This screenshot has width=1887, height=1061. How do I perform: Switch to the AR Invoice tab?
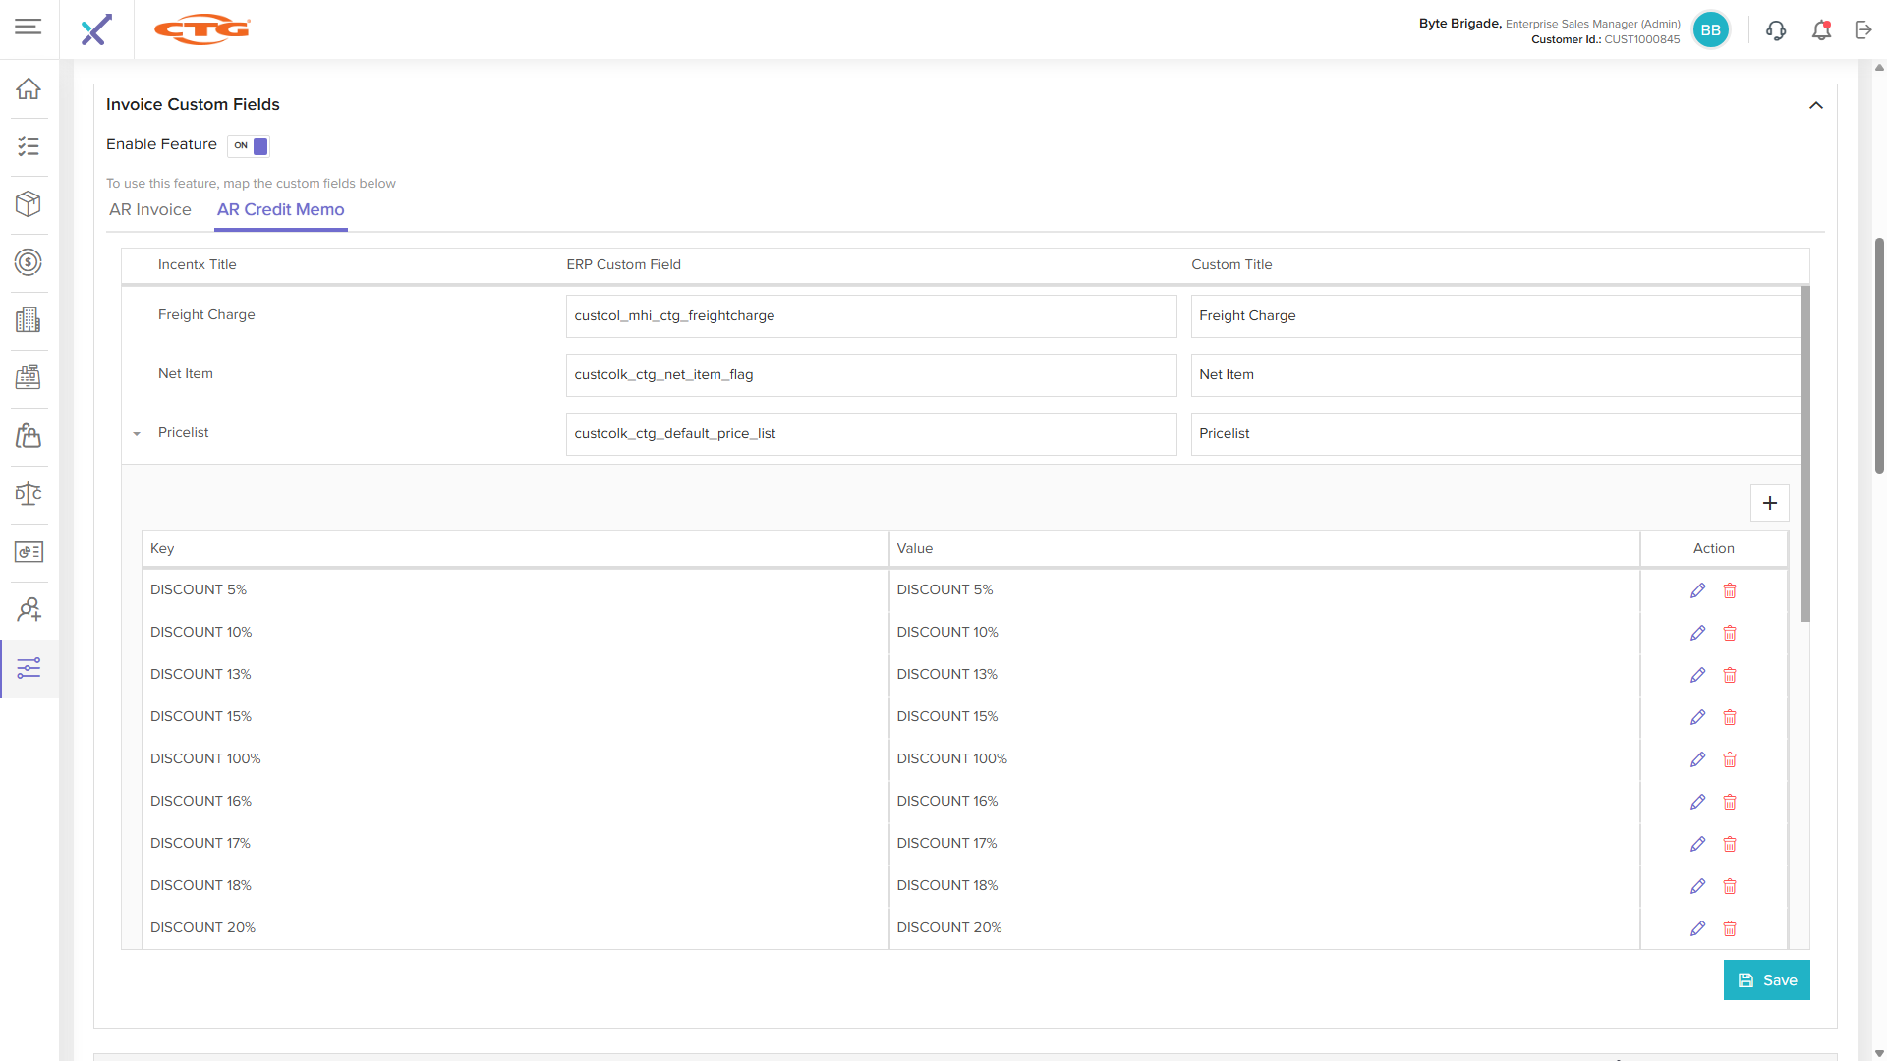tap(150, 210)
